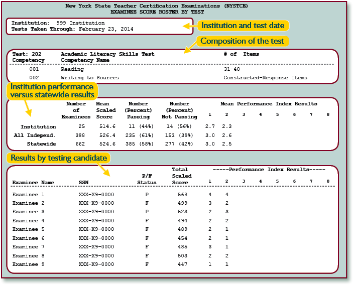Click the "Mean Scaled Score" column header

click(x=105, y=110)
